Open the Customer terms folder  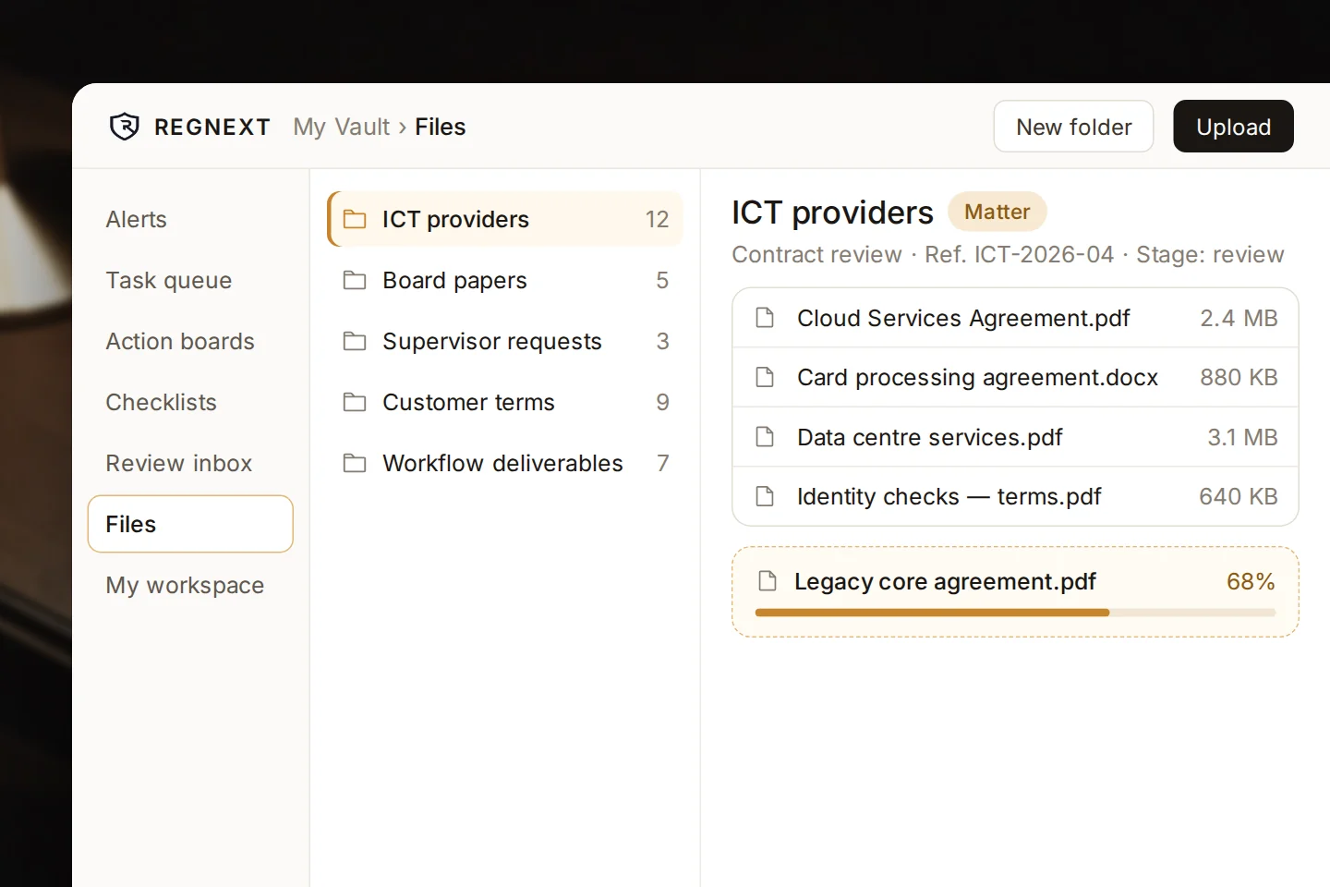(505, 402)
